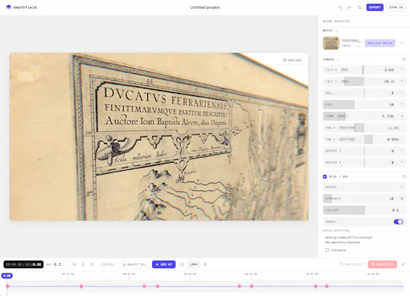
Task: Select the first keyframe at timeline start
Action: point(8,286)
